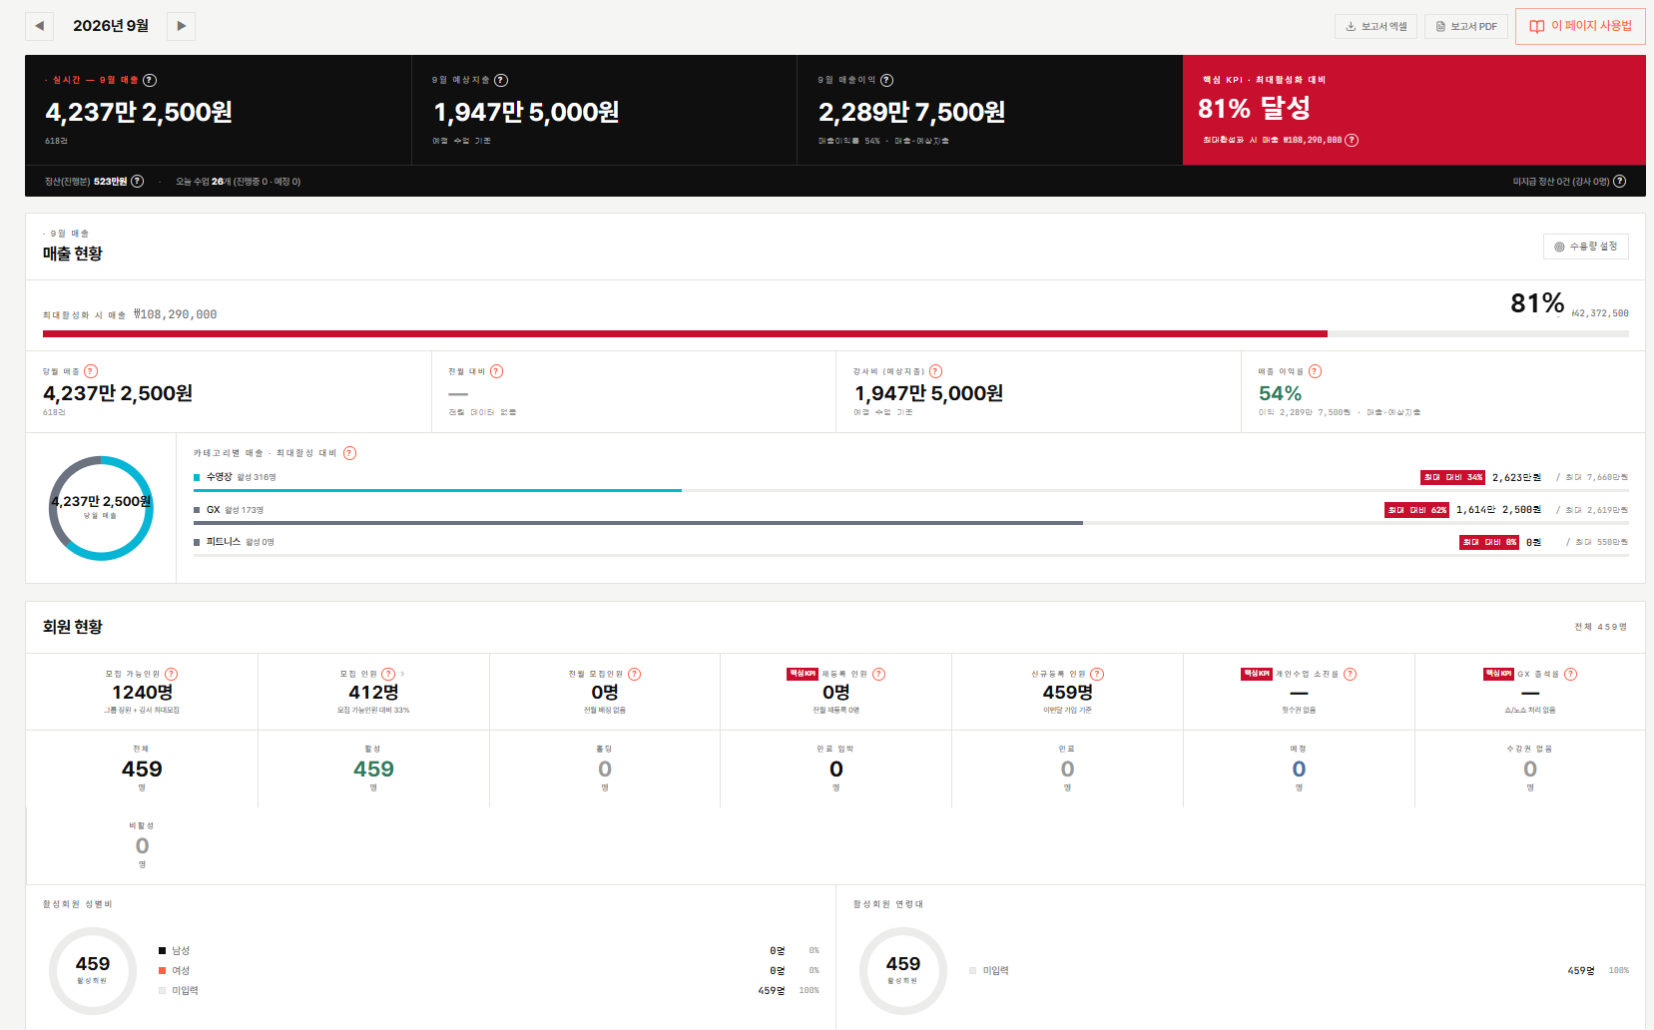This screenshot has width=1654, height=1030.
Task: Click the 미입력 row in 활성회원 연령대
Action: 1299,970
